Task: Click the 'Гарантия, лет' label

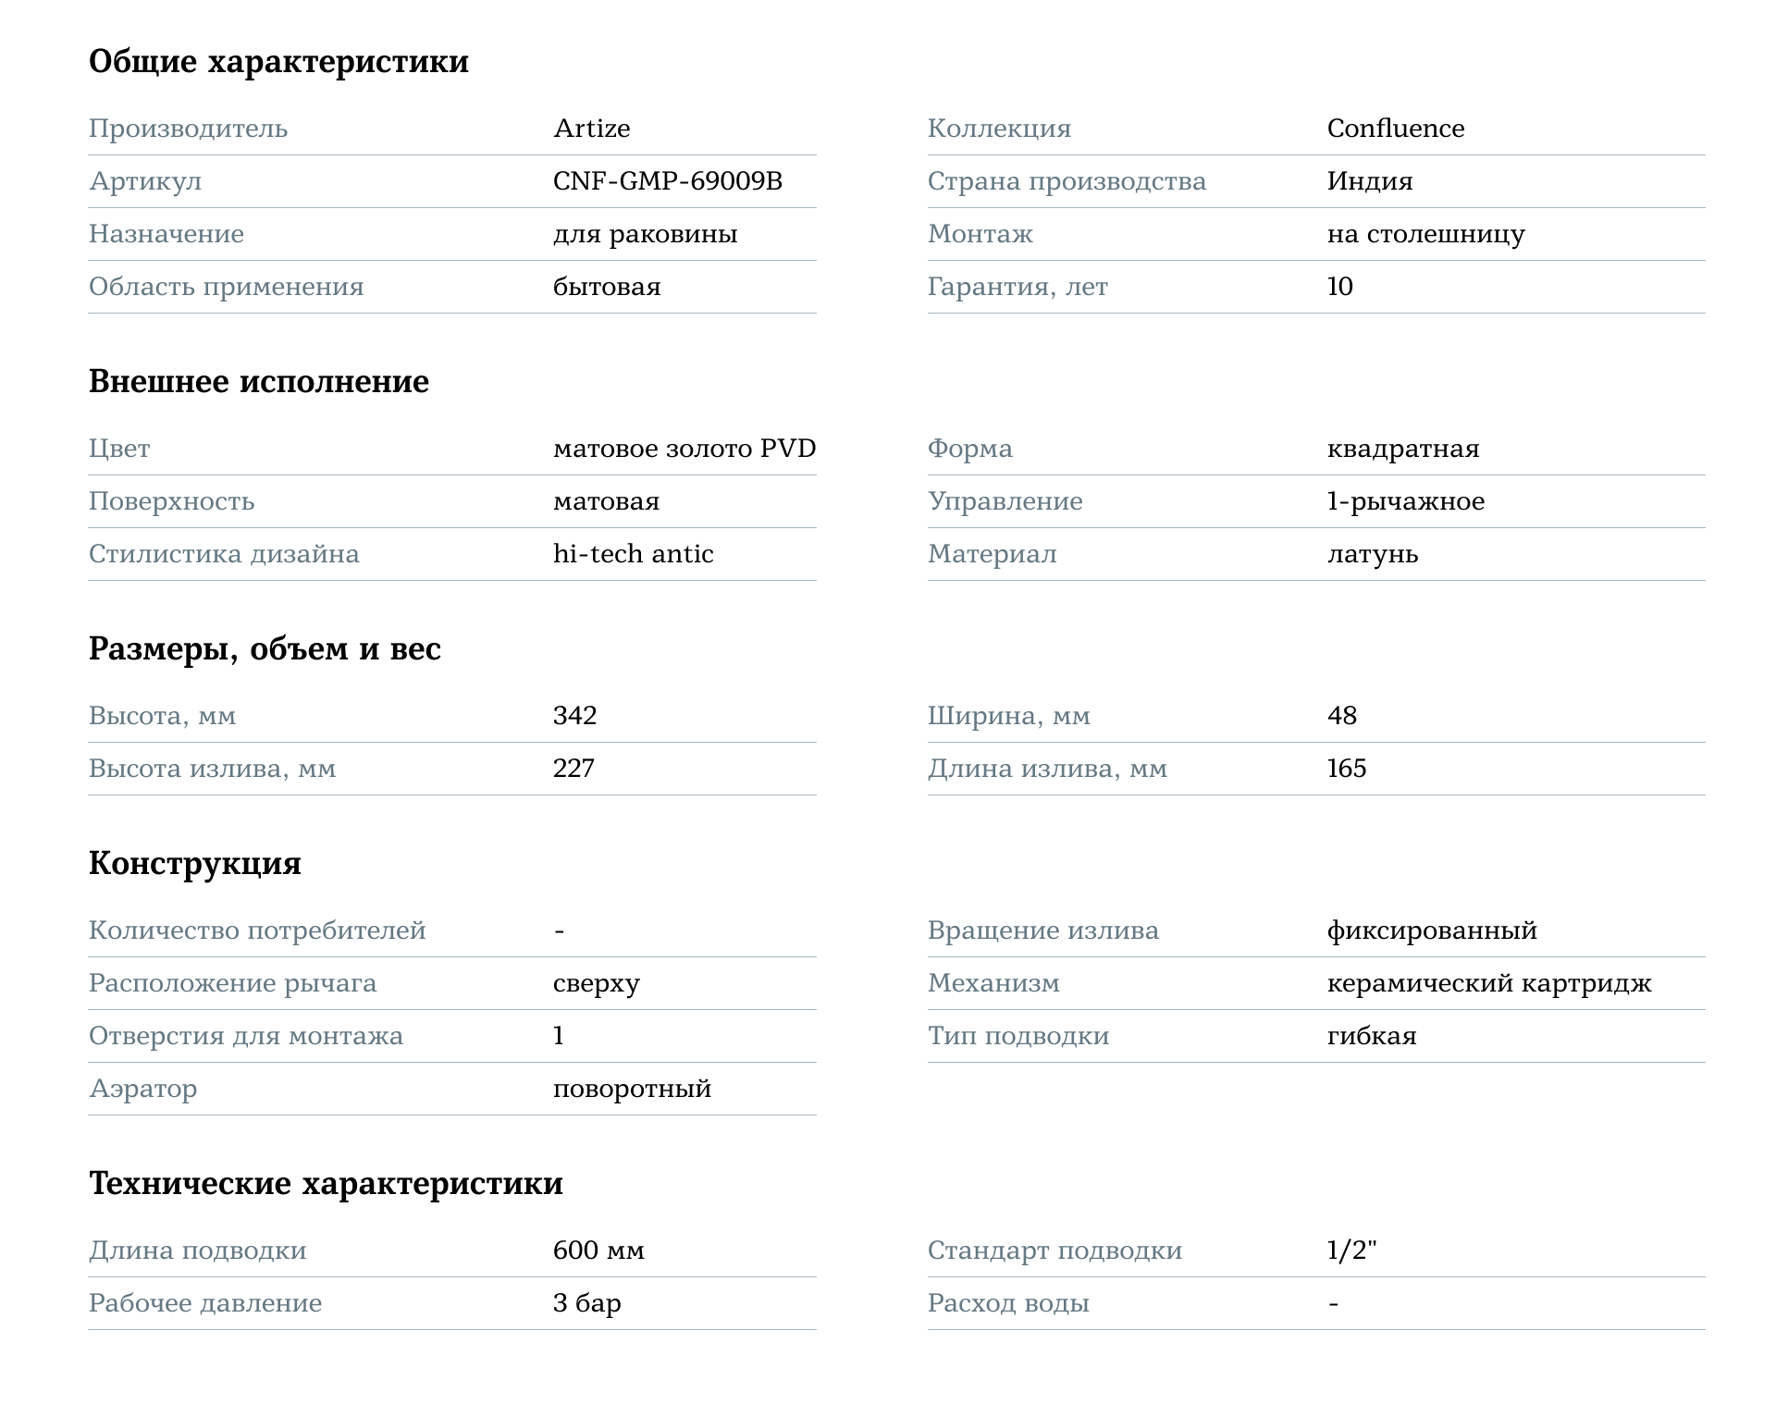Action: (x=1017, y=288)
